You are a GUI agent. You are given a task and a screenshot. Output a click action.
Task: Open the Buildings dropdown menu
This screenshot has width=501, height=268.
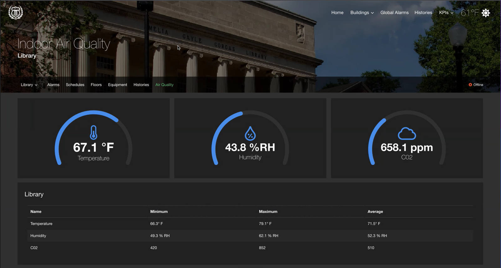click(x=362, y=13)
